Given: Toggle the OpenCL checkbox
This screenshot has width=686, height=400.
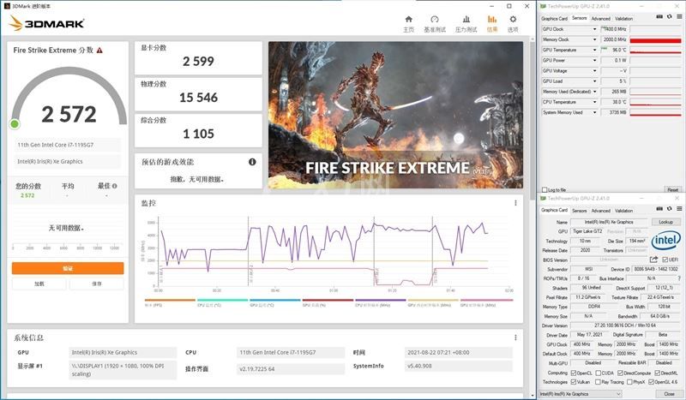Looking at the screenshot, I should [x=574, y=373].
